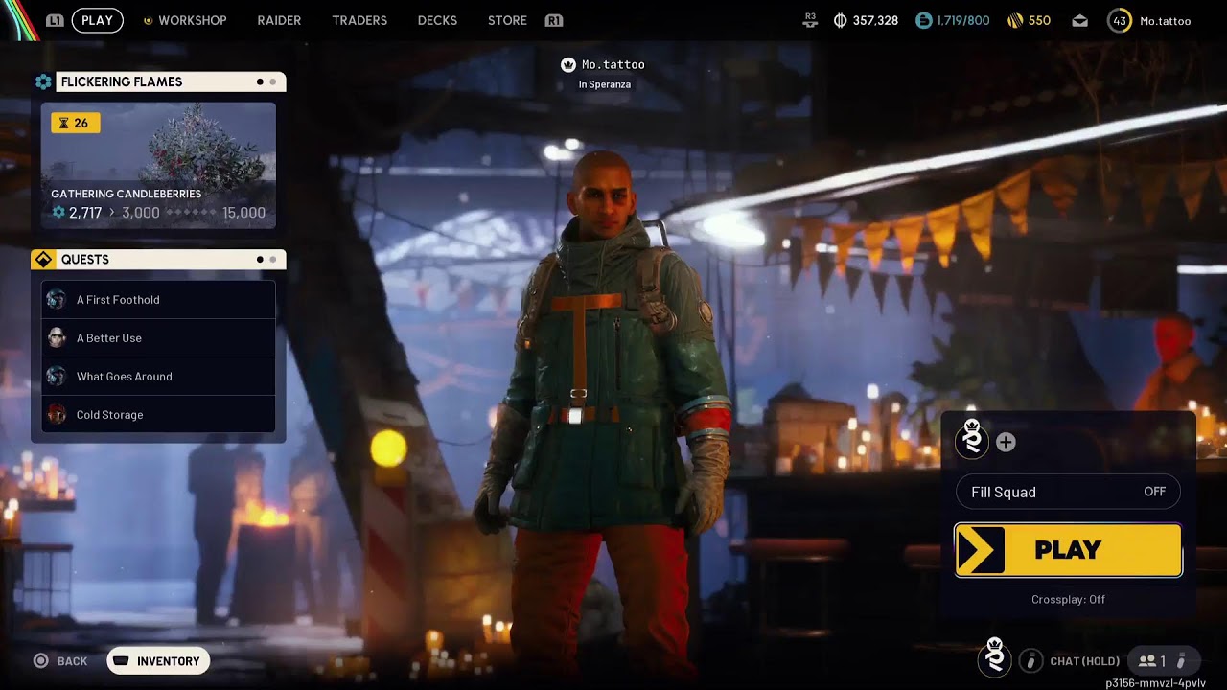1227x690 pixels.
Task: Click the FLICKERING FLAMES header title
Action: [122, 81]
